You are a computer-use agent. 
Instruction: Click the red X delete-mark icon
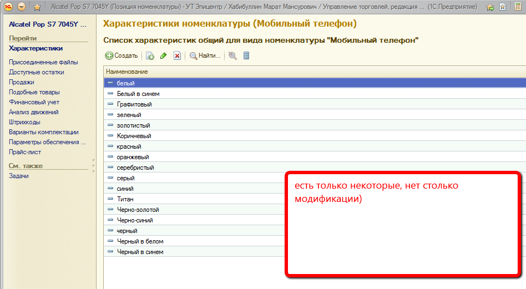(177, 55)
